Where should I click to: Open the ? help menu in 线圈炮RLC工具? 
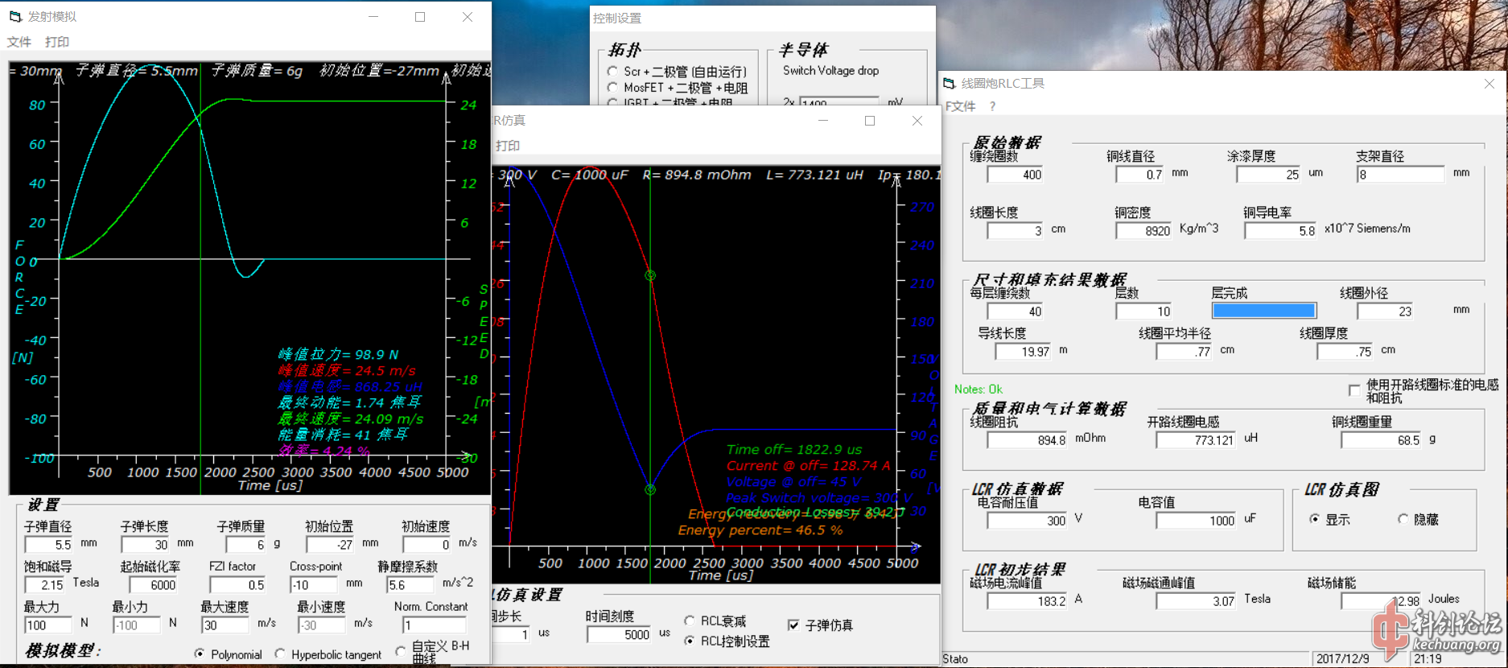(992, 106)
